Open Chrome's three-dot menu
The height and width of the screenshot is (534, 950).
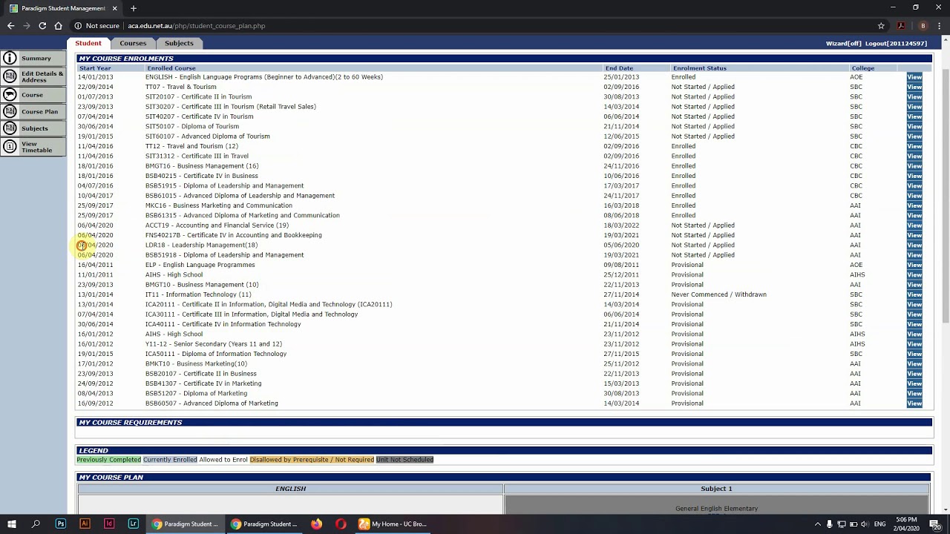(x=940, y=26)
